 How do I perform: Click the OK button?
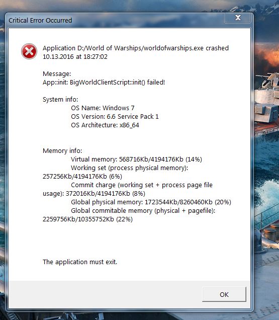[224, 294]
